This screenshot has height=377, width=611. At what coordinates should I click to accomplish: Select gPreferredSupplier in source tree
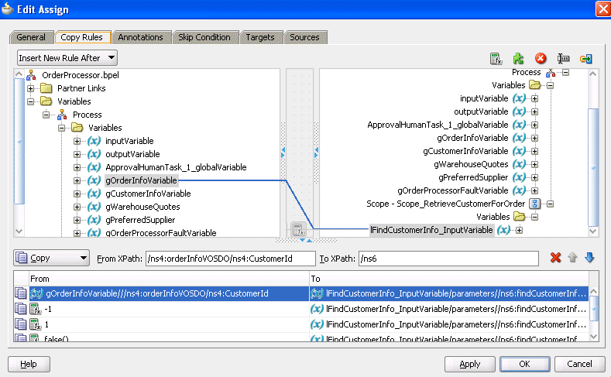click(140, 220)
